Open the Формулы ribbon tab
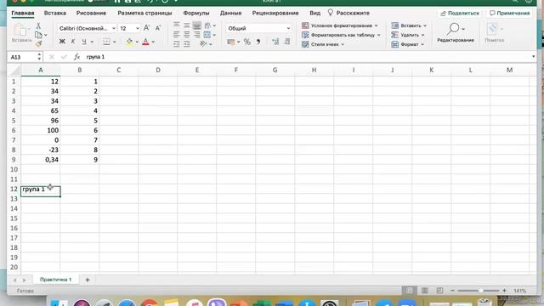This screenshot has height=306, width=544. click(196, 14)
